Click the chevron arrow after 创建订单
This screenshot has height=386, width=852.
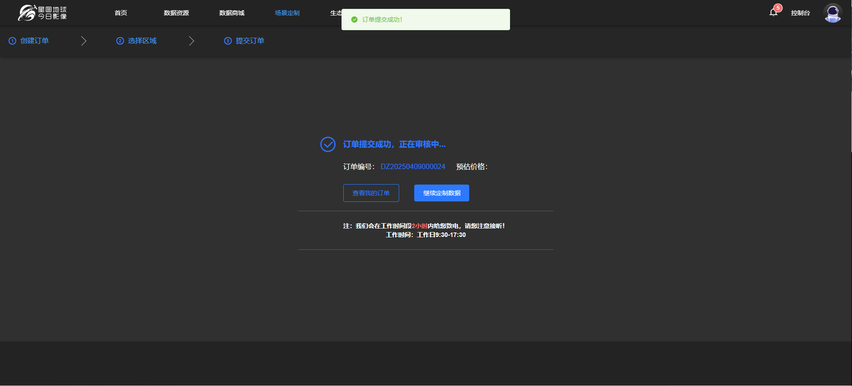84,41
